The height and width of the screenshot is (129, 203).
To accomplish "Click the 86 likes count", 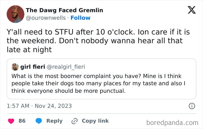I will 22,121.
